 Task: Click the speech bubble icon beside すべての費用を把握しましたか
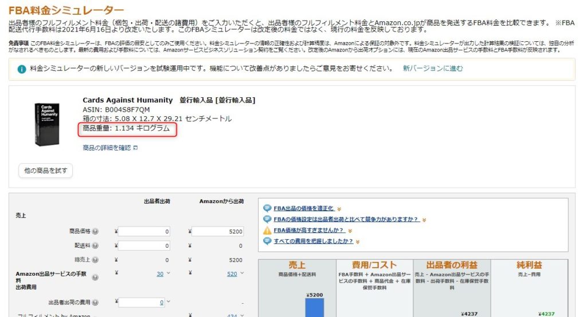(267, 241)
